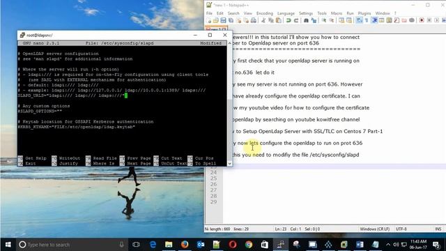Viewport: 446px width, 251px height.
Task: Click the text '/etc/sysconfig/slapd' in Notepad++
Action: [x=334, y=155]
